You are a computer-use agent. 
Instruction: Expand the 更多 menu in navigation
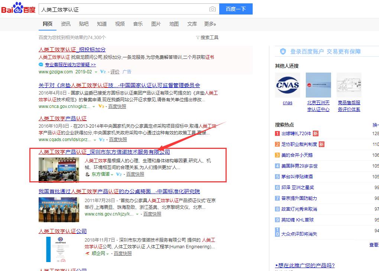tap(210, 24)
